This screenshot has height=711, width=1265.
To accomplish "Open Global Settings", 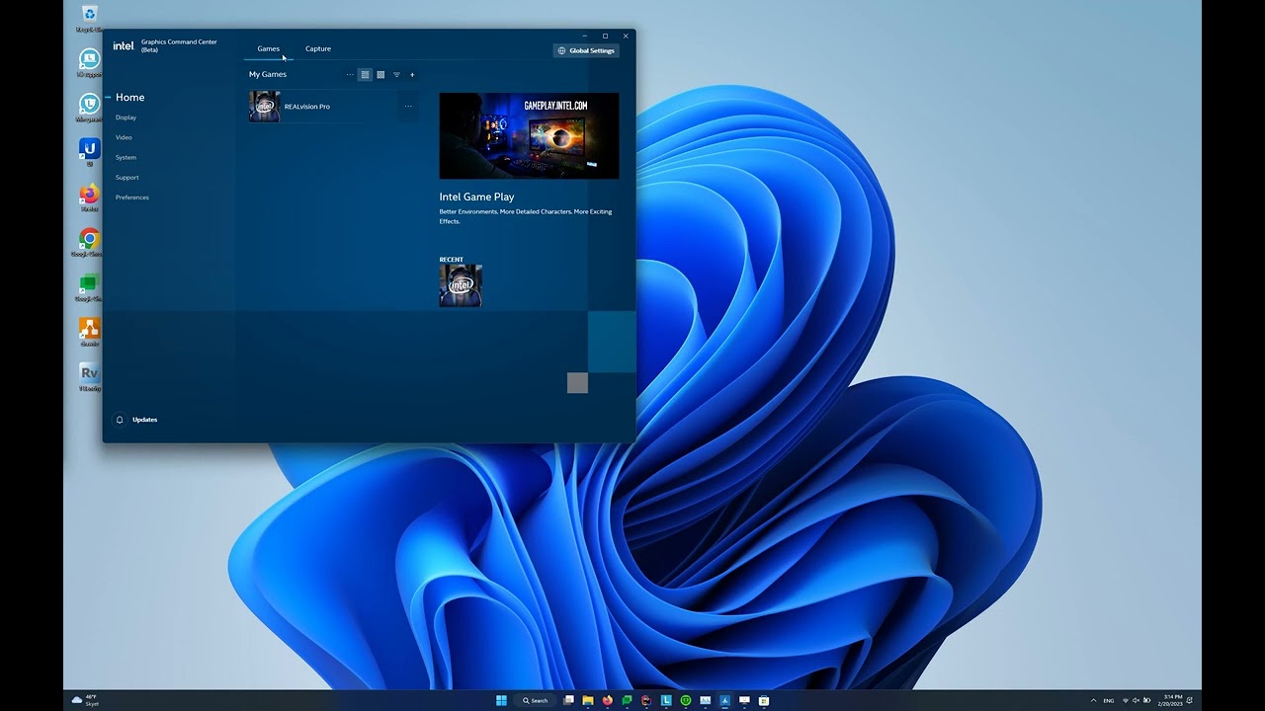I will click(586, 50).
